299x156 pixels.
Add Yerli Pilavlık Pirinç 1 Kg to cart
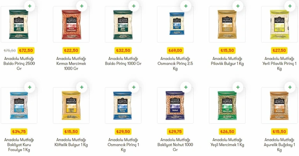tap(290, 6)
